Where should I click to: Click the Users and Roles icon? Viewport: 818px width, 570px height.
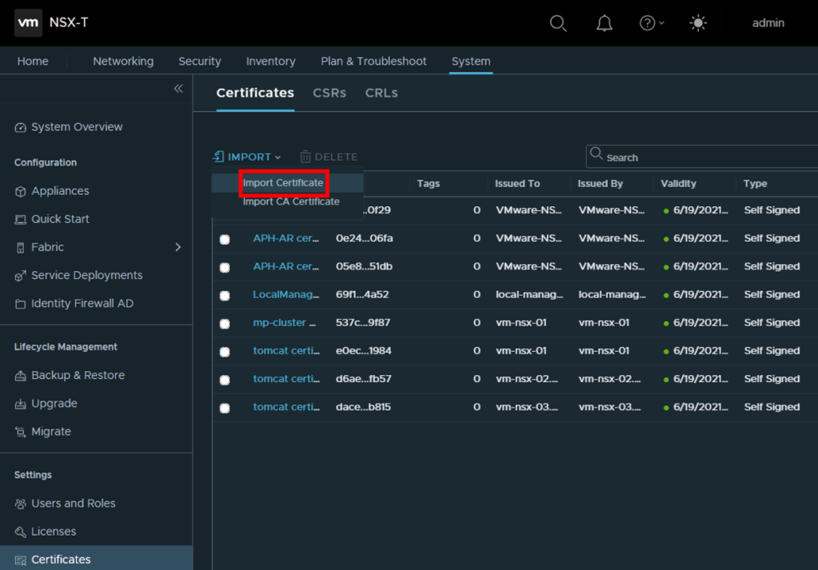(x=21, y=504)
